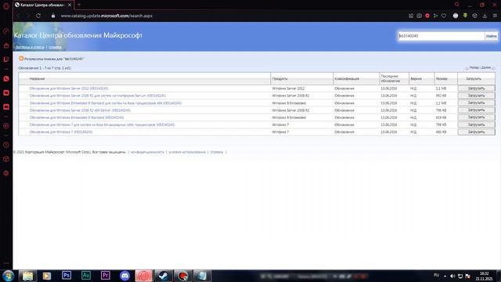Open the Opera GX logo menu

coord(6,5)
